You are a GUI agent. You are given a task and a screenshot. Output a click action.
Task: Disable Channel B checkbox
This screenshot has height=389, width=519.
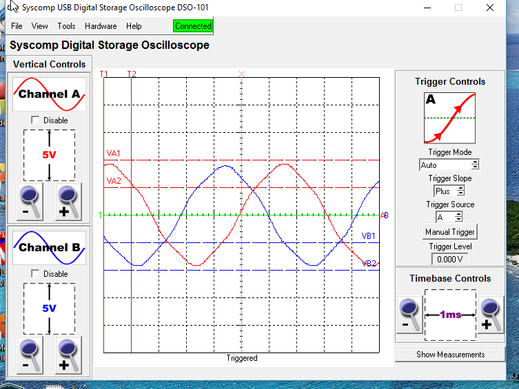pos(35,273)
